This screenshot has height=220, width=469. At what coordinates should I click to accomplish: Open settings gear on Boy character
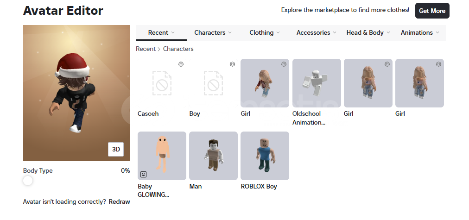pyautogui.click(x=232, y=64)
